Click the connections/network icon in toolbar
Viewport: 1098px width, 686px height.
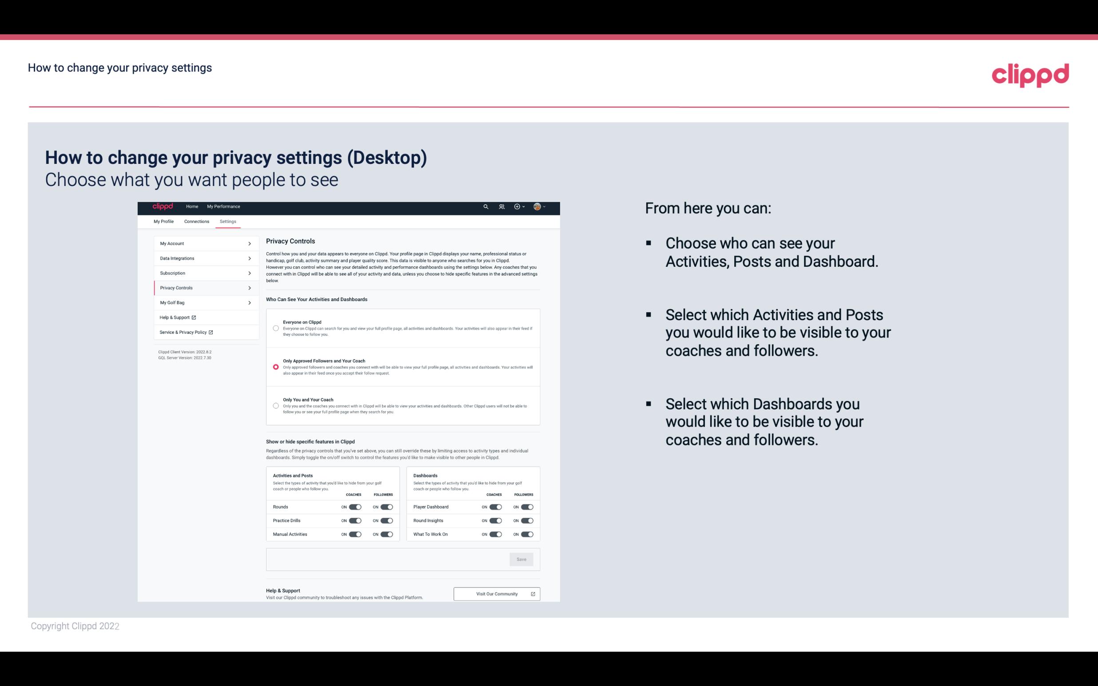coord(503,207)
